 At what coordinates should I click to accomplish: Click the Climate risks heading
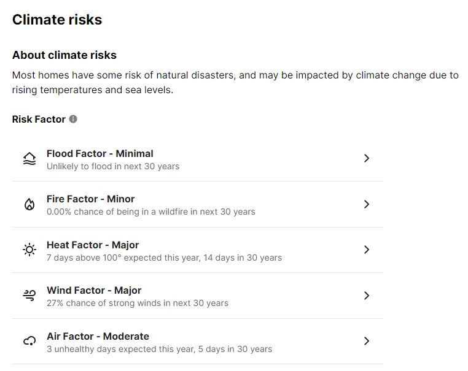[x=57, y=20]
